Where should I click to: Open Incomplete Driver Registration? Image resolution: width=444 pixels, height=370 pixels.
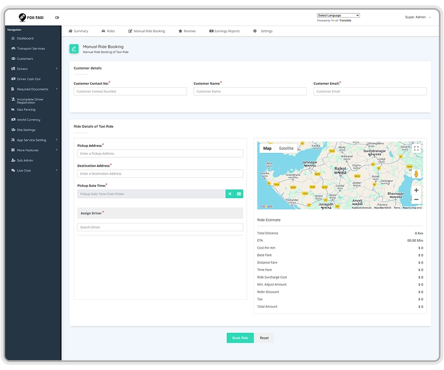(x=30, y=101)
